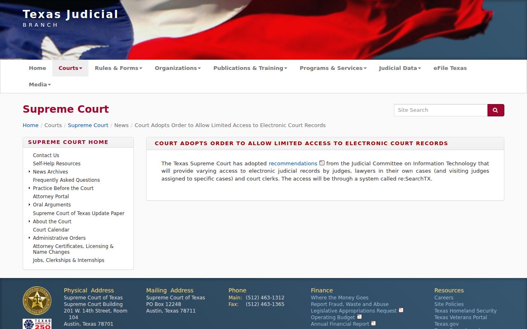
Task: Expand the Organizations menu
Action: tap(178, 68)
